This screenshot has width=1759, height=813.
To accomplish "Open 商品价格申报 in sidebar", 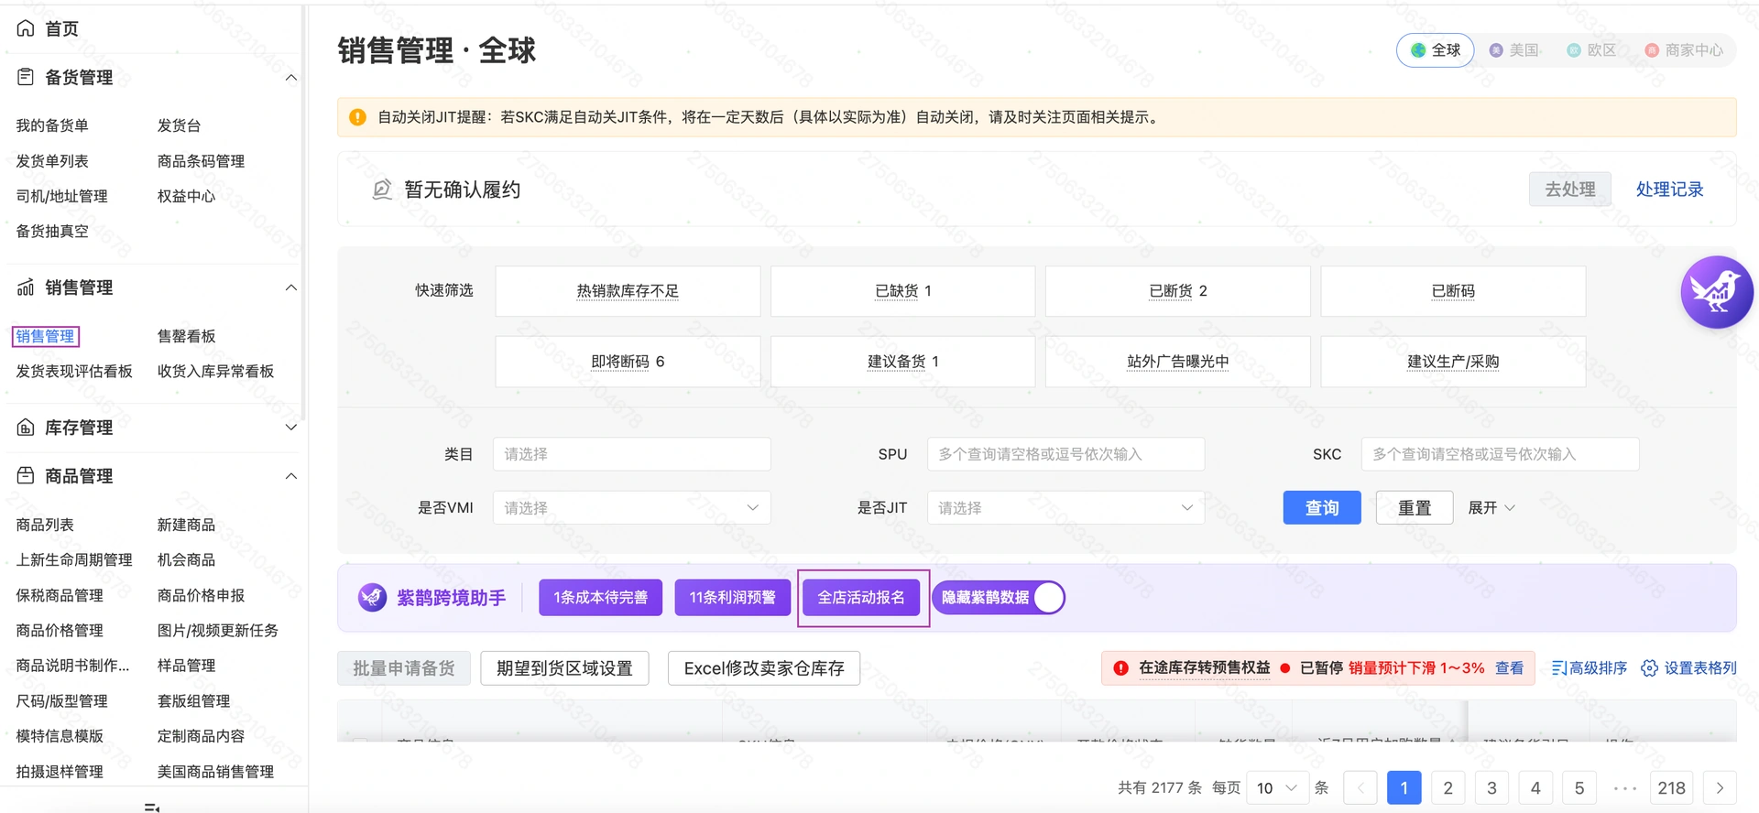I will (201, 595).
